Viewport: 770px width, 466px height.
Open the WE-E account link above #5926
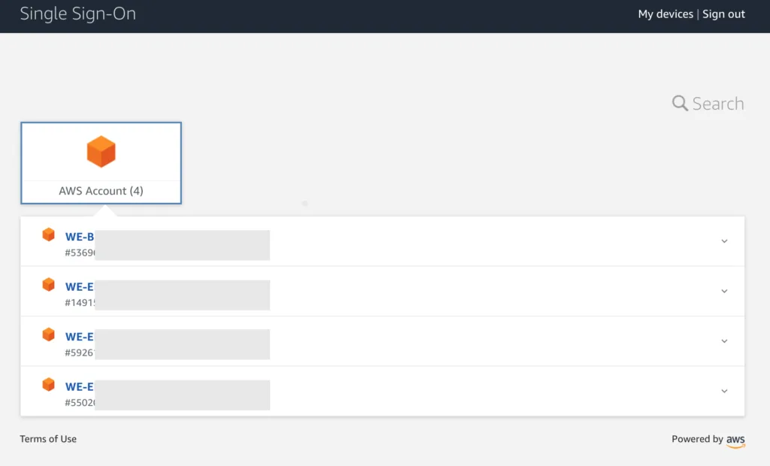[x=80, y=337]
